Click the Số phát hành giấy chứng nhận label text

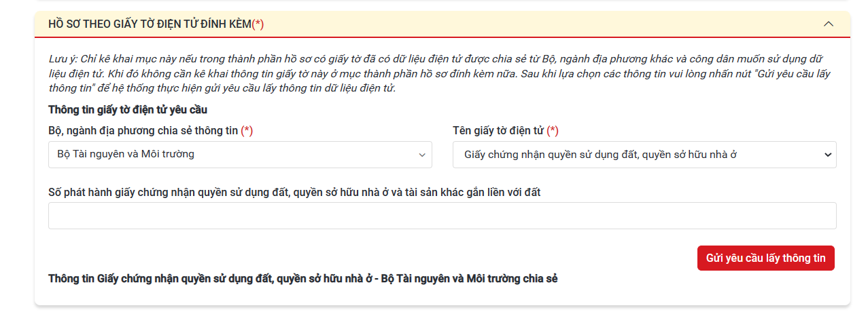click(294, 192)
